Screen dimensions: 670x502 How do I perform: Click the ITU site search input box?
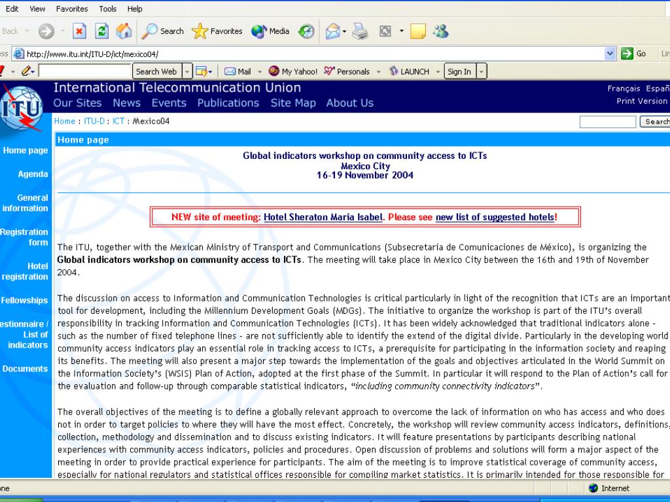point(608,122)
